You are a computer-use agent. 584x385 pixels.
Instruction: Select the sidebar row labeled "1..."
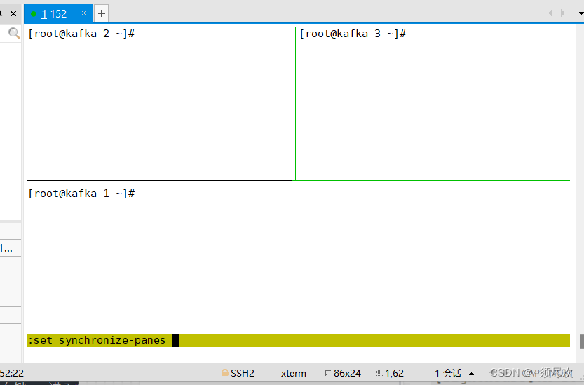[x=11, y=248]
